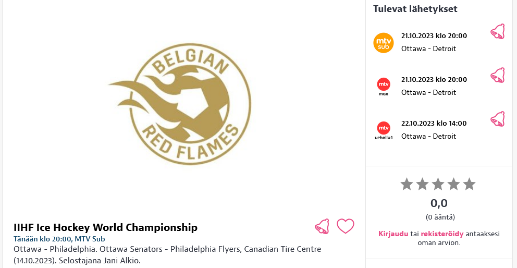This screenshot has width=517, height=268.
Task: Click the Kirjaudu login link
Action: point(393,234)
